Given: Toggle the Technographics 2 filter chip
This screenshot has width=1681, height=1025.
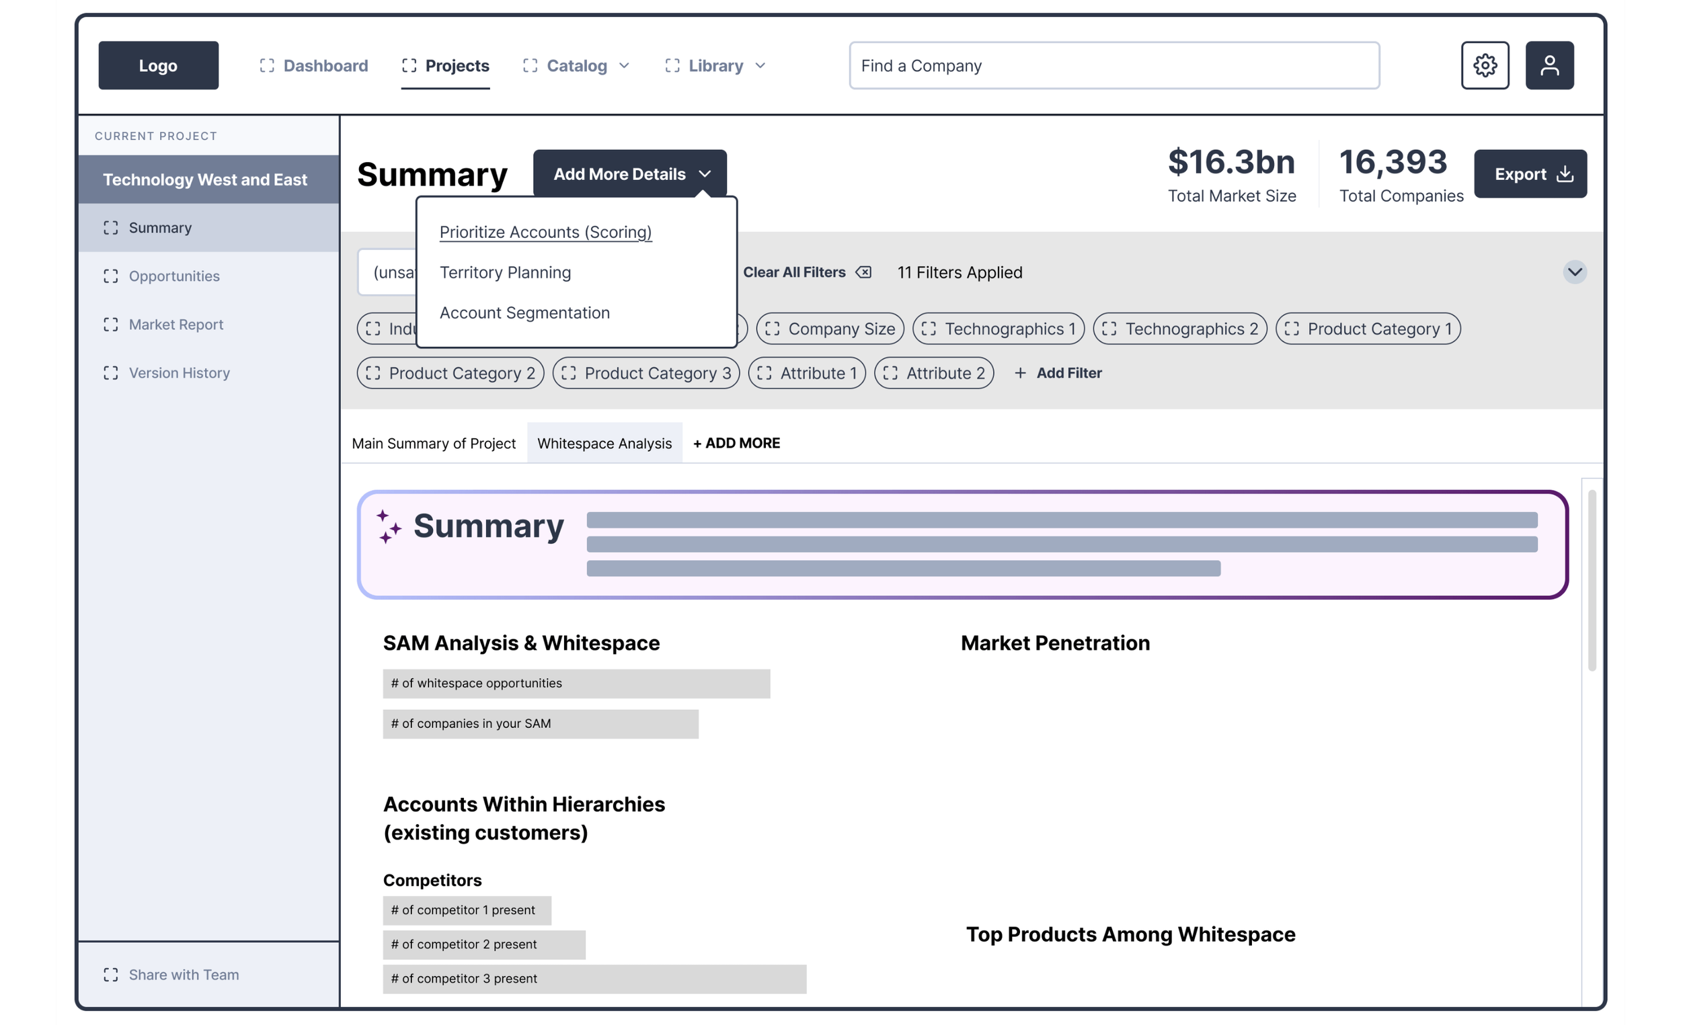Looking at the screenshot, I should point(1179,329).
